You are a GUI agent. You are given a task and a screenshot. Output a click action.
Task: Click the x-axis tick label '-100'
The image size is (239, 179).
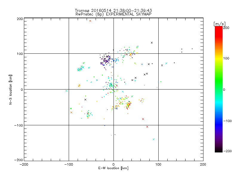(x=69, y=165)
